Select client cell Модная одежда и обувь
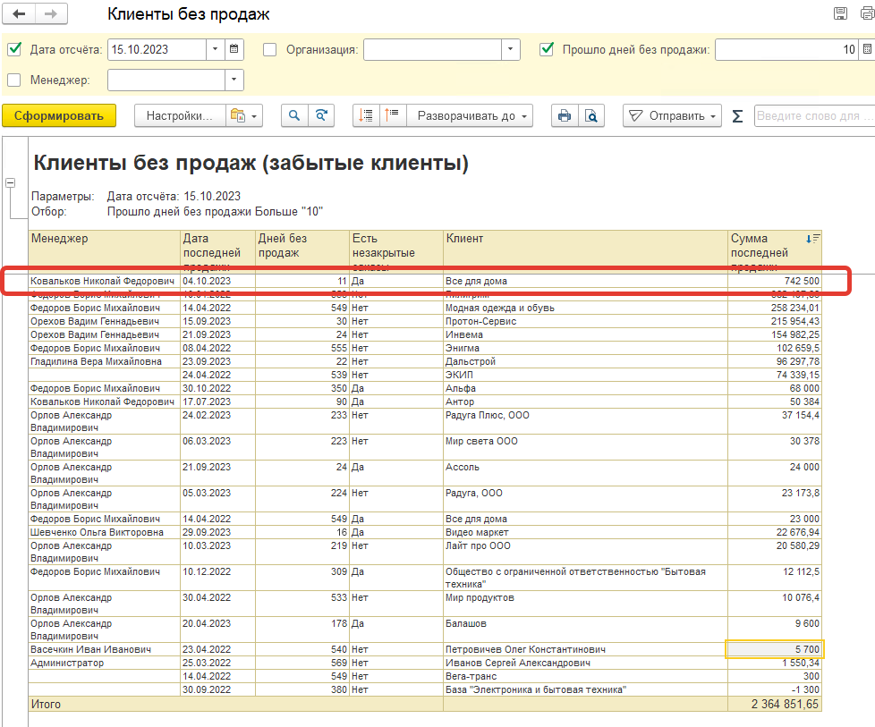The width and height of the screenshot is (875, 727). [x=585, y=308]
